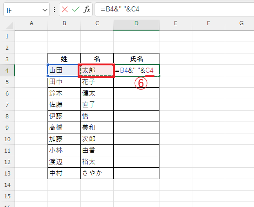Viewport: 254px width, 207px height.
Task: Click cell containing 鈴木
Action: [64, 93]
